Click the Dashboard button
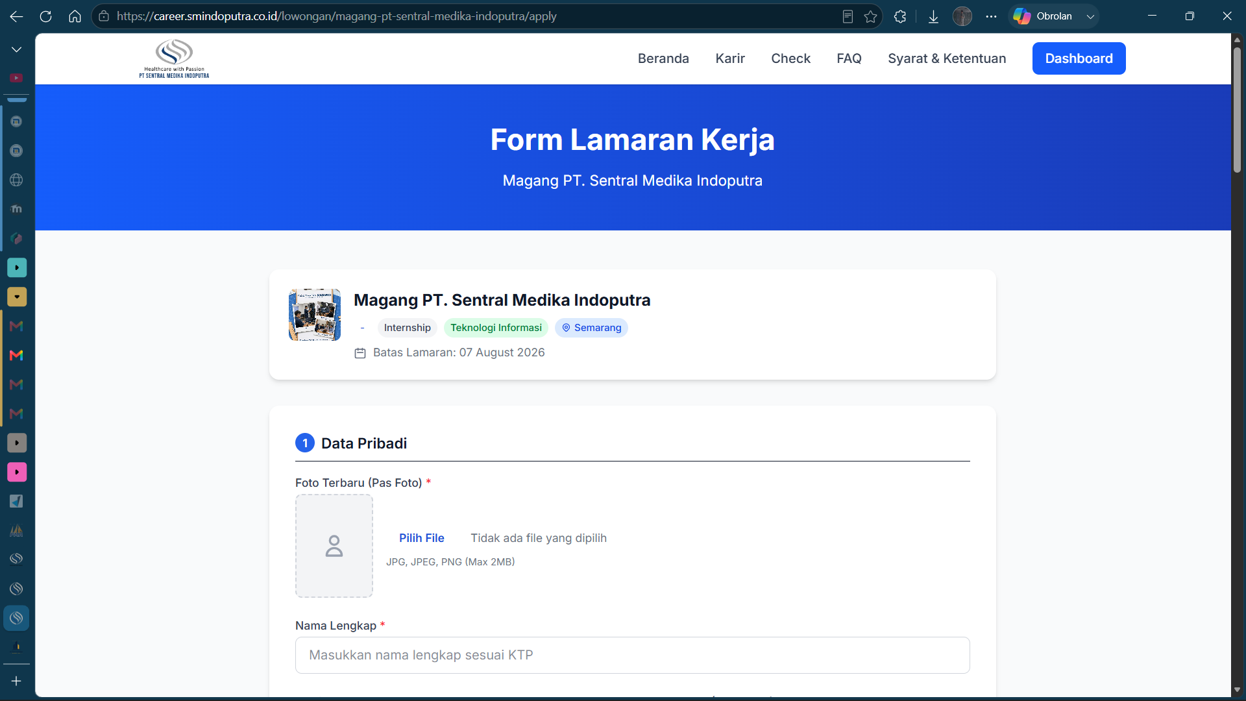 pyautogui.click(x=1079, y=58)
